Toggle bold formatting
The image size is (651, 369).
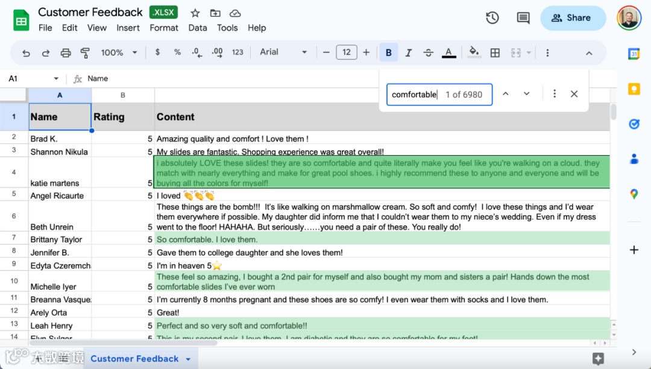click(389, 52)
